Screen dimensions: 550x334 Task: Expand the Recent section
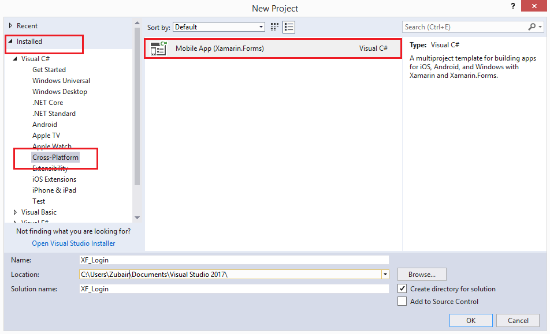coord(10,25)
